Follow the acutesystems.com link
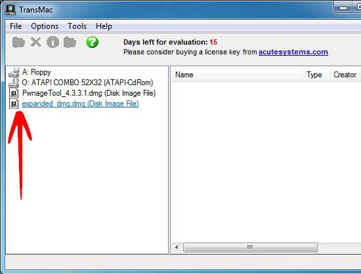Image resolution: width=361 pixels, height=274 pixels. coord(293,52)
